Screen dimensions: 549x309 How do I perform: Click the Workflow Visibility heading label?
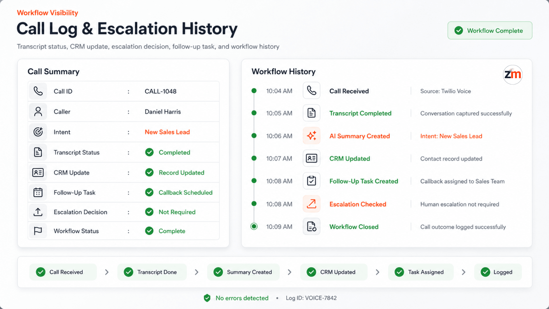(47, 13)
